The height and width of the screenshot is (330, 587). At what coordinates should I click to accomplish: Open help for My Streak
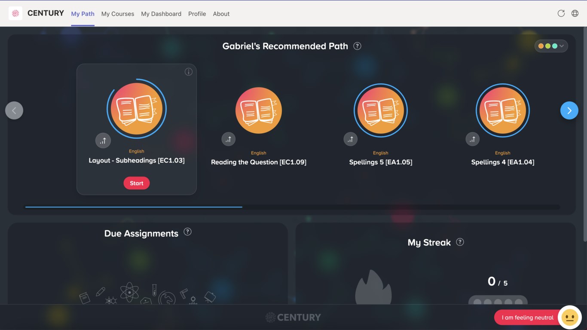click(460, 242)
